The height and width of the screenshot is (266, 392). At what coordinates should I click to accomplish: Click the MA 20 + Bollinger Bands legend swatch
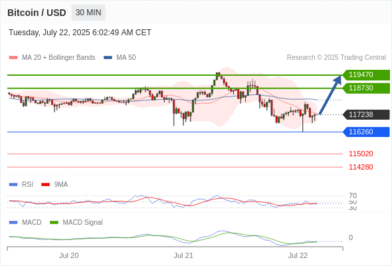coord(13,58)
